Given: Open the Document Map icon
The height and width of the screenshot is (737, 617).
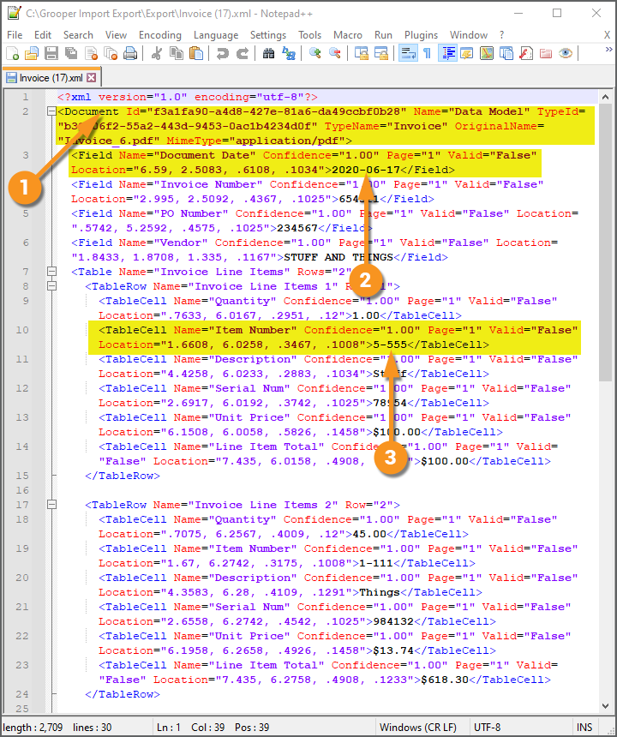Looking at the screenshot, I should [487, 54].
